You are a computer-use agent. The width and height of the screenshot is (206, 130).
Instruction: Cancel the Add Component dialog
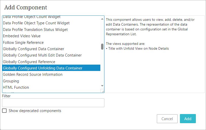pyautogui.click(x=167, y=119)
